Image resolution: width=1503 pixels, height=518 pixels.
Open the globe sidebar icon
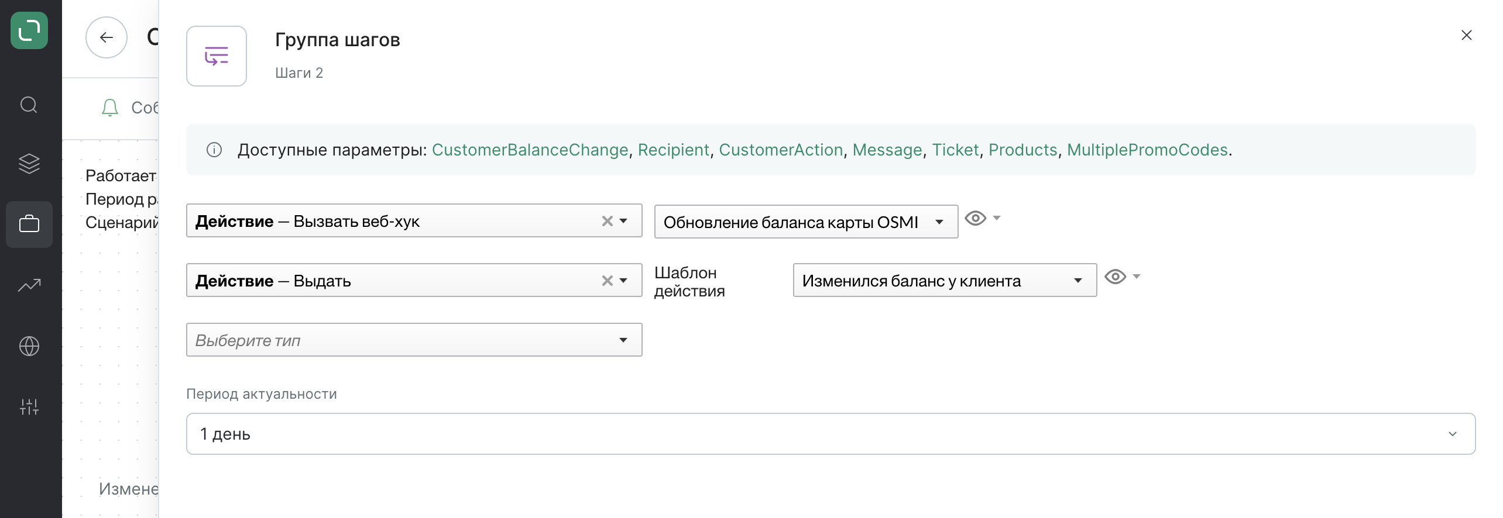[29, 346]
